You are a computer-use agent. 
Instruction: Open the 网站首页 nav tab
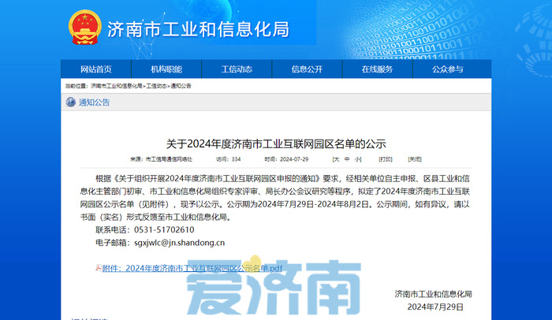point(95,69)
